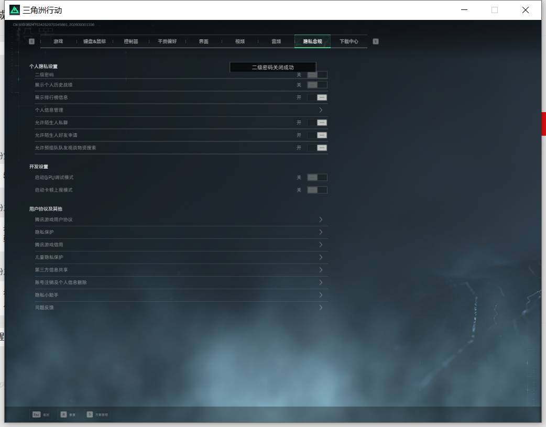Toggle the 允许陌生人好友申请 switch

click(x=317, y=135)
